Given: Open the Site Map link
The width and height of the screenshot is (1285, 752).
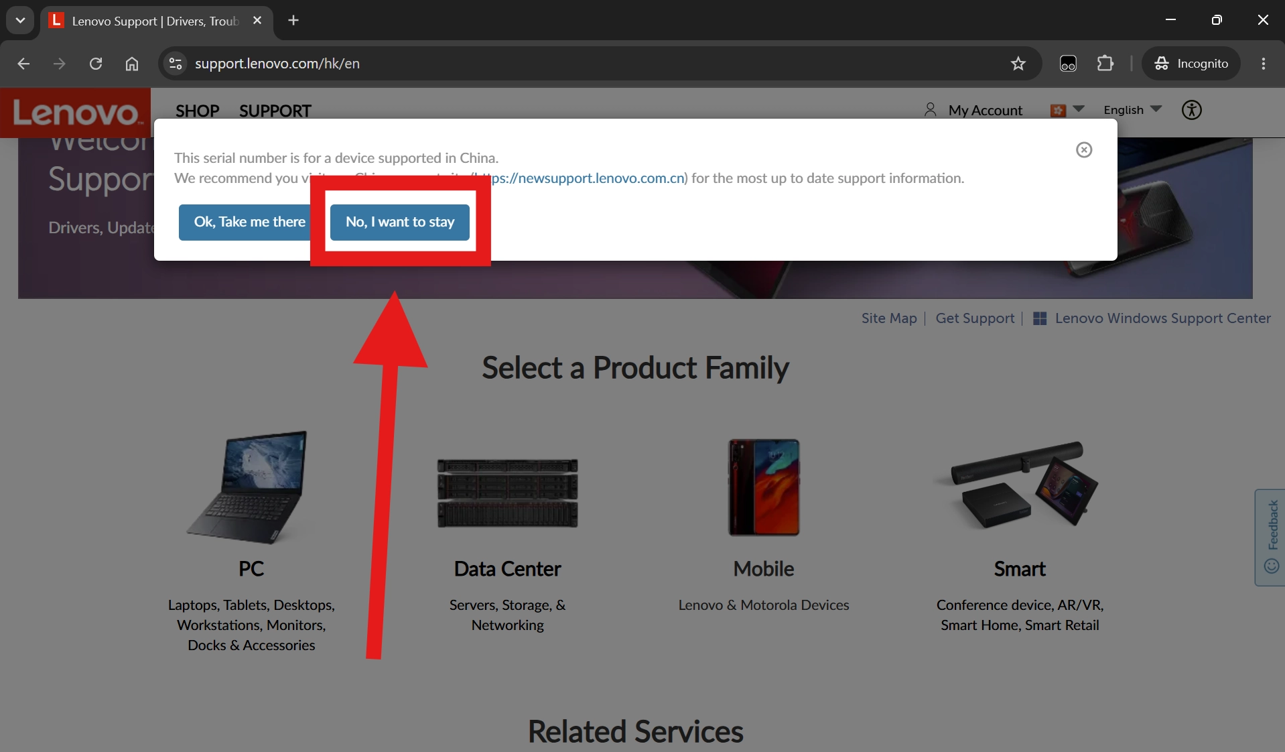Looking at the screenshot, I should click(889, 318).
